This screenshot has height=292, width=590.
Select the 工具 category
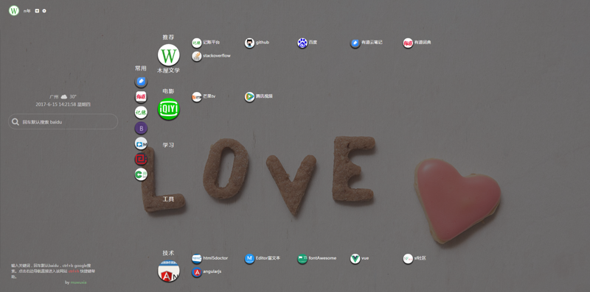[169, 199]
